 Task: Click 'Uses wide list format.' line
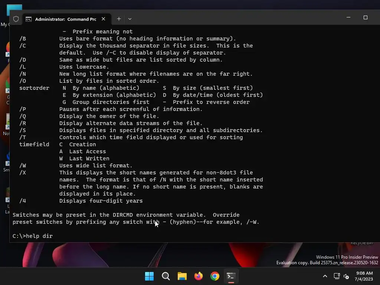click(x=96, y=165)
